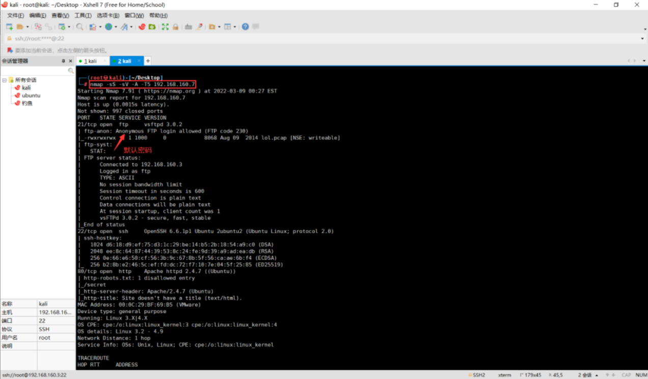Launch Xftp via red swirl icon

(142, 26)
